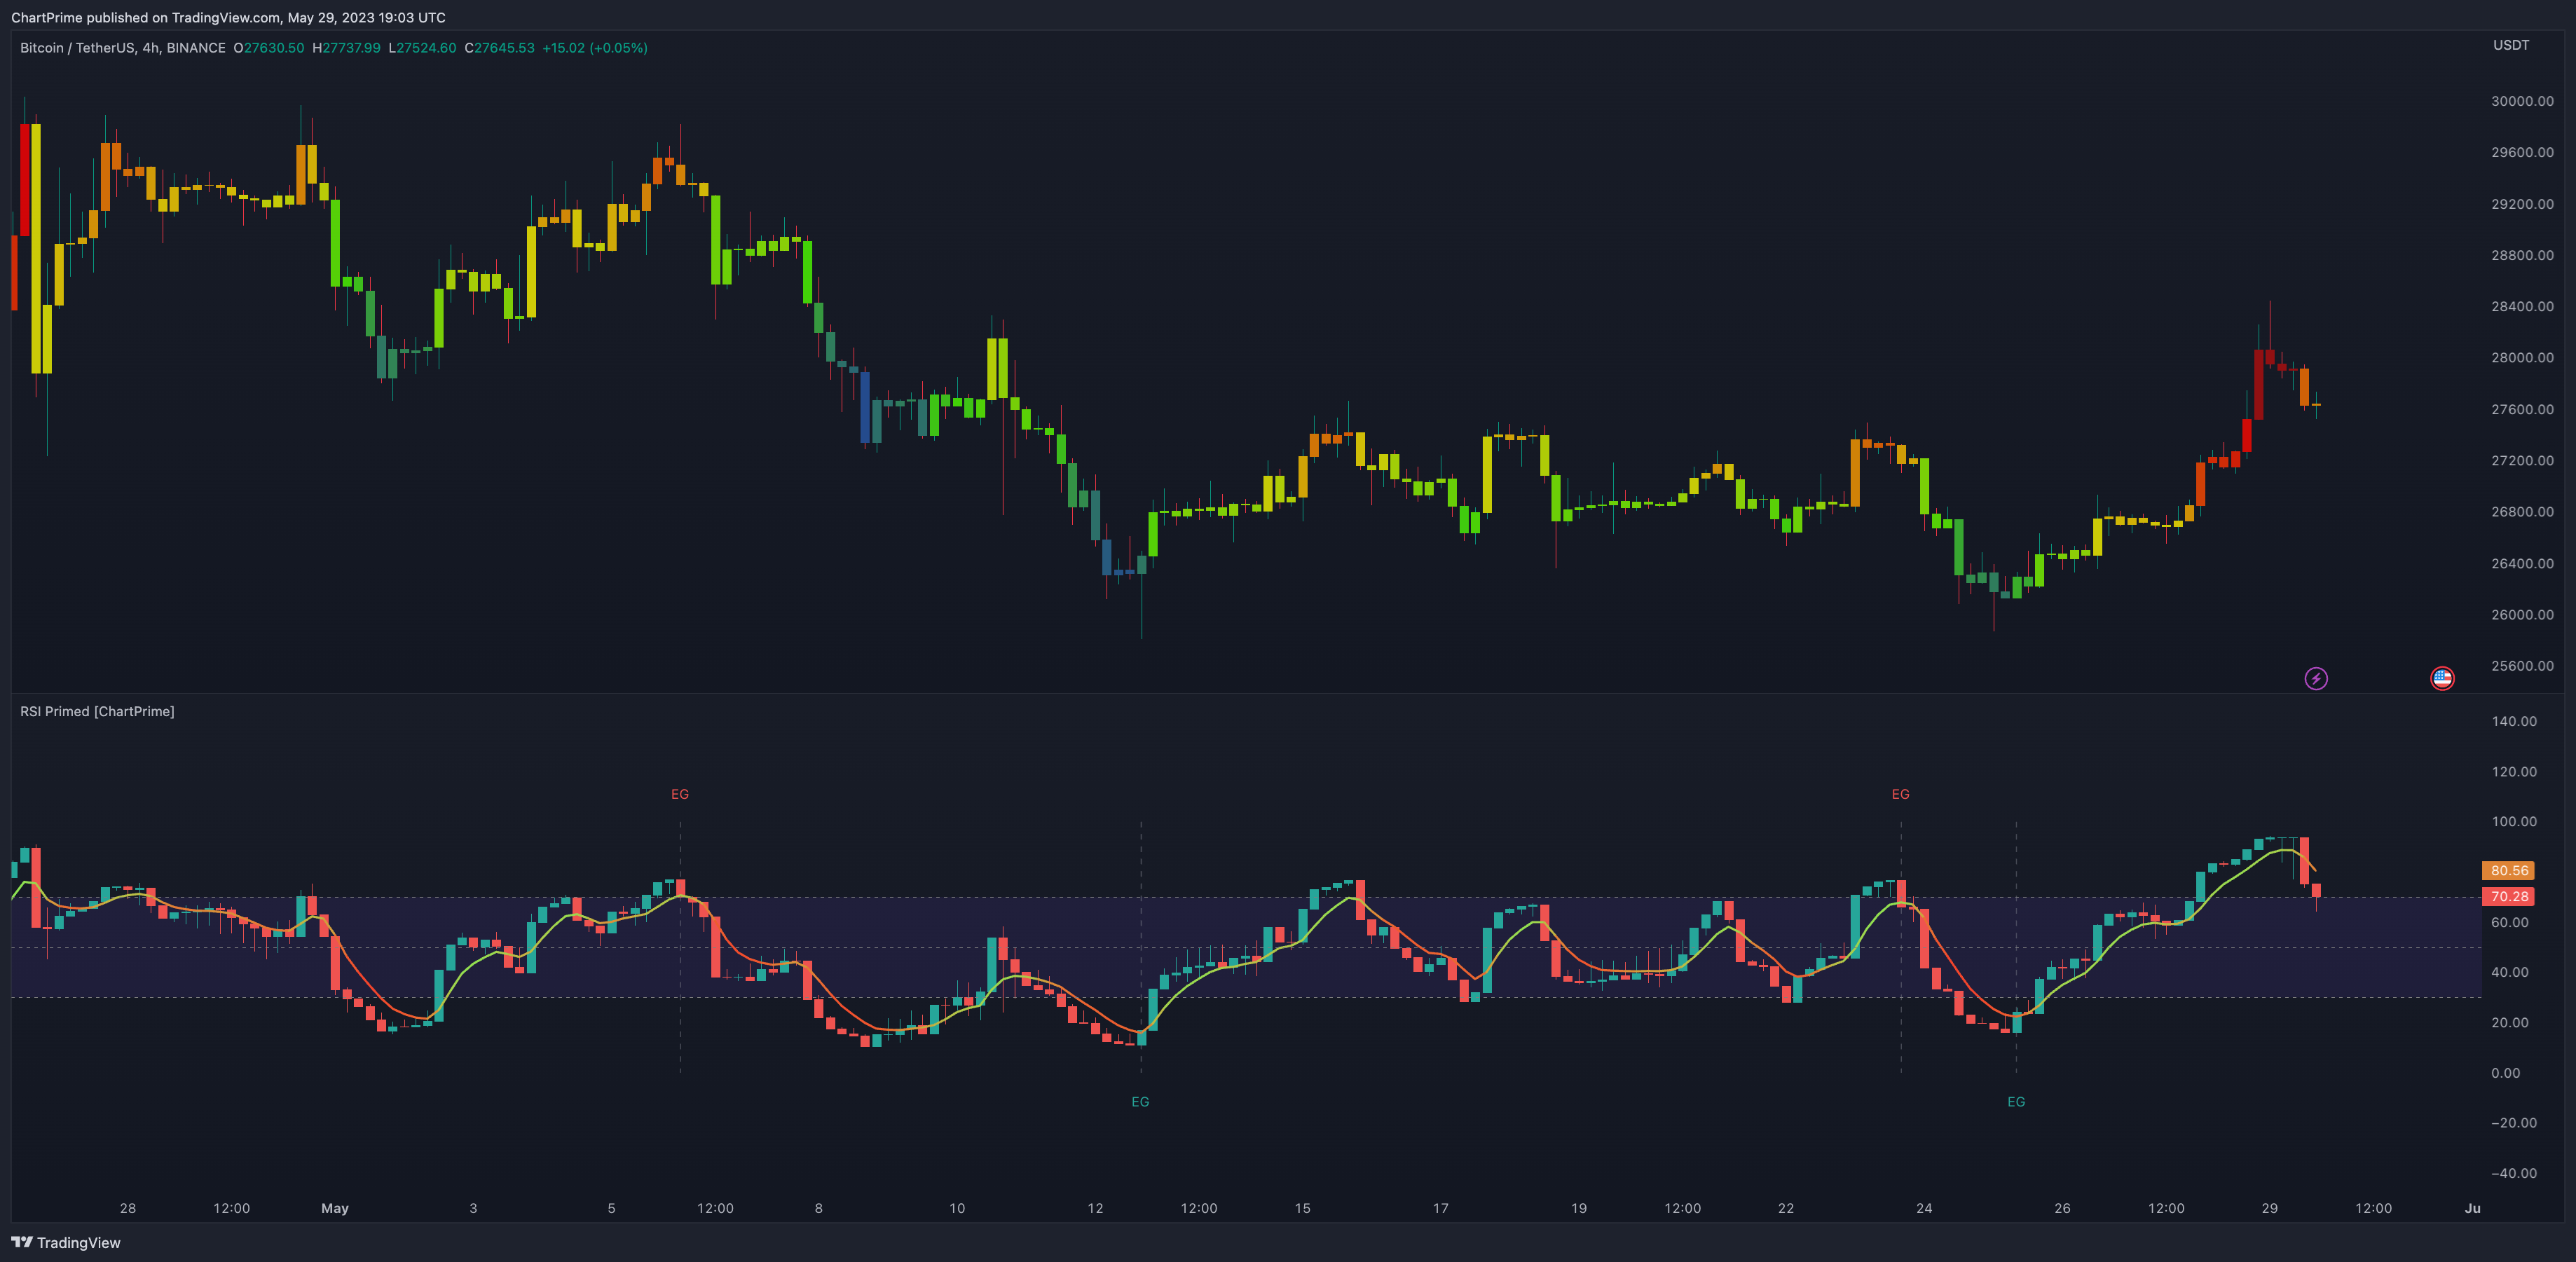Image resolution: width=2576 pixels, height=1262 pixels.
Task: Click the Bitcoin / TetherUS, 4h, BINANCE symbol title
Action: [123, 48]
